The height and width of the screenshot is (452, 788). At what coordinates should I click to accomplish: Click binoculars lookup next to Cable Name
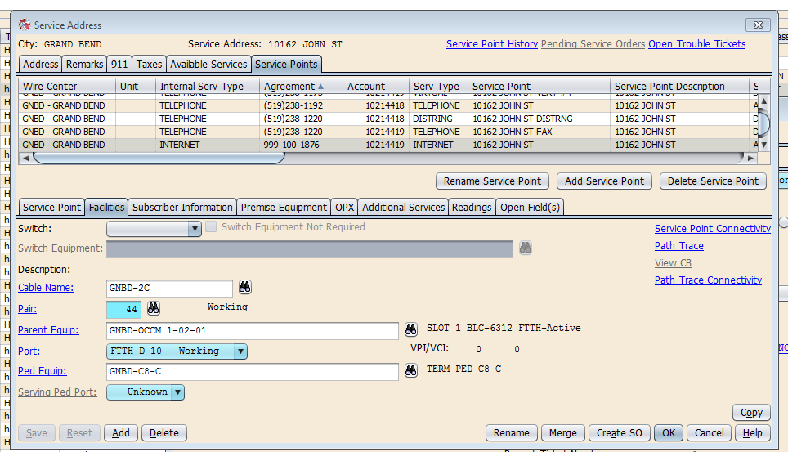[244, 288]
